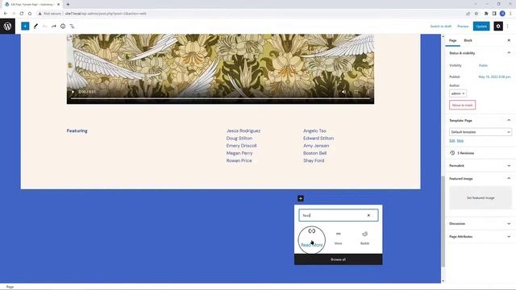The width and height of the screenshot is (516, 290).
Task: Click the Page breadcrumb in footer
Action: coord(10,287)
